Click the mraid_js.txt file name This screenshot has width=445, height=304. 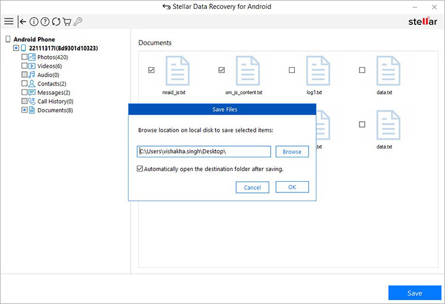pyautogui.click(x=174, y=93)
